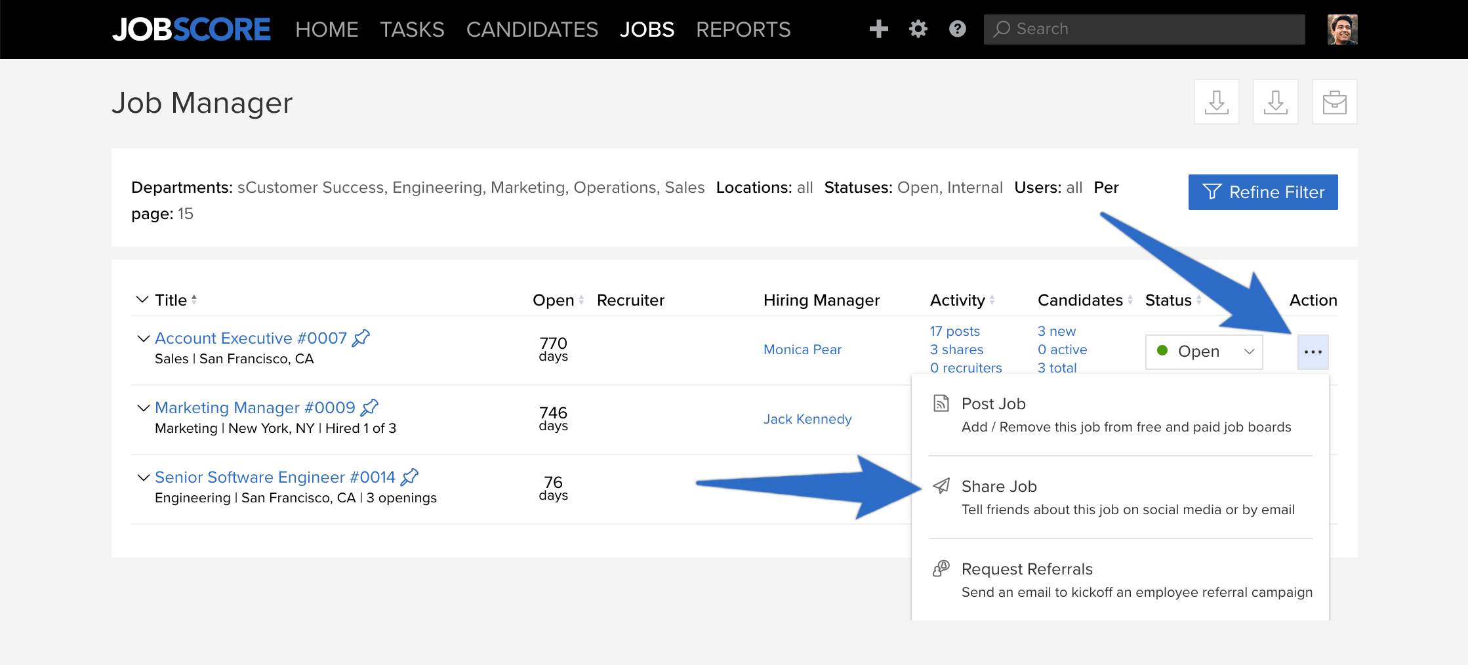Select the JOBS tab
1468x665 pixels.
pyautogui.click(x=647, y=30)
